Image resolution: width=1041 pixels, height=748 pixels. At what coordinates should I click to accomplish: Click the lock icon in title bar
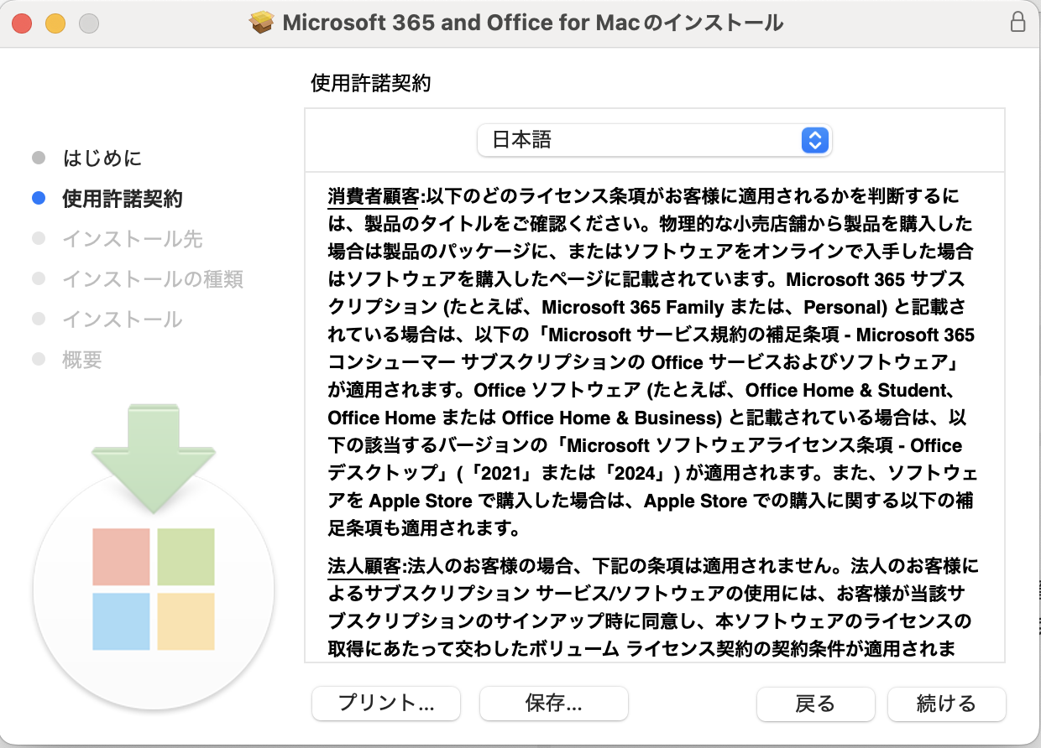pyautogui.click(x=1018, y=22)
